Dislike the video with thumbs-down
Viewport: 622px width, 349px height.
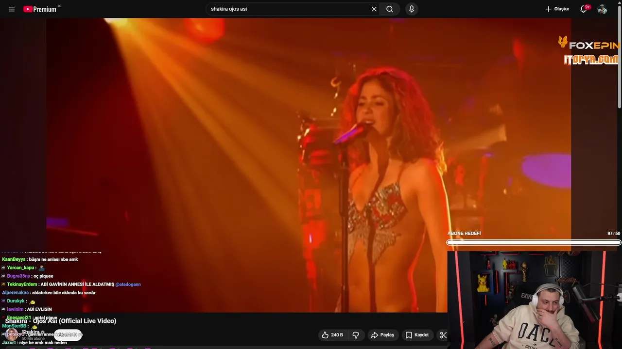pyautogui.click(x=356, y=335)
